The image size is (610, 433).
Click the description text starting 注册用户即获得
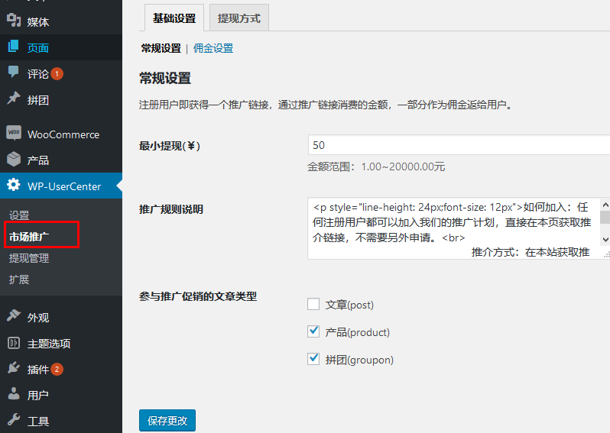tap(326, 105)
